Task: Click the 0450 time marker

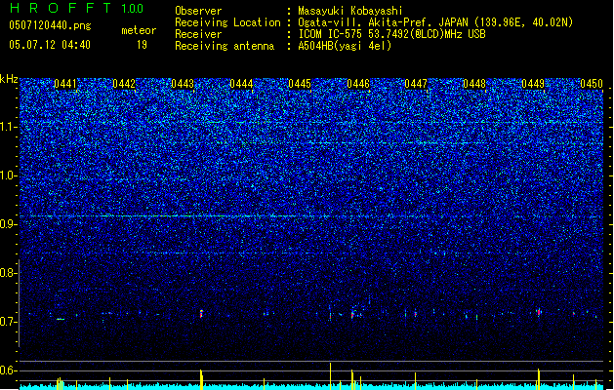Action: [x=592, y=84]
